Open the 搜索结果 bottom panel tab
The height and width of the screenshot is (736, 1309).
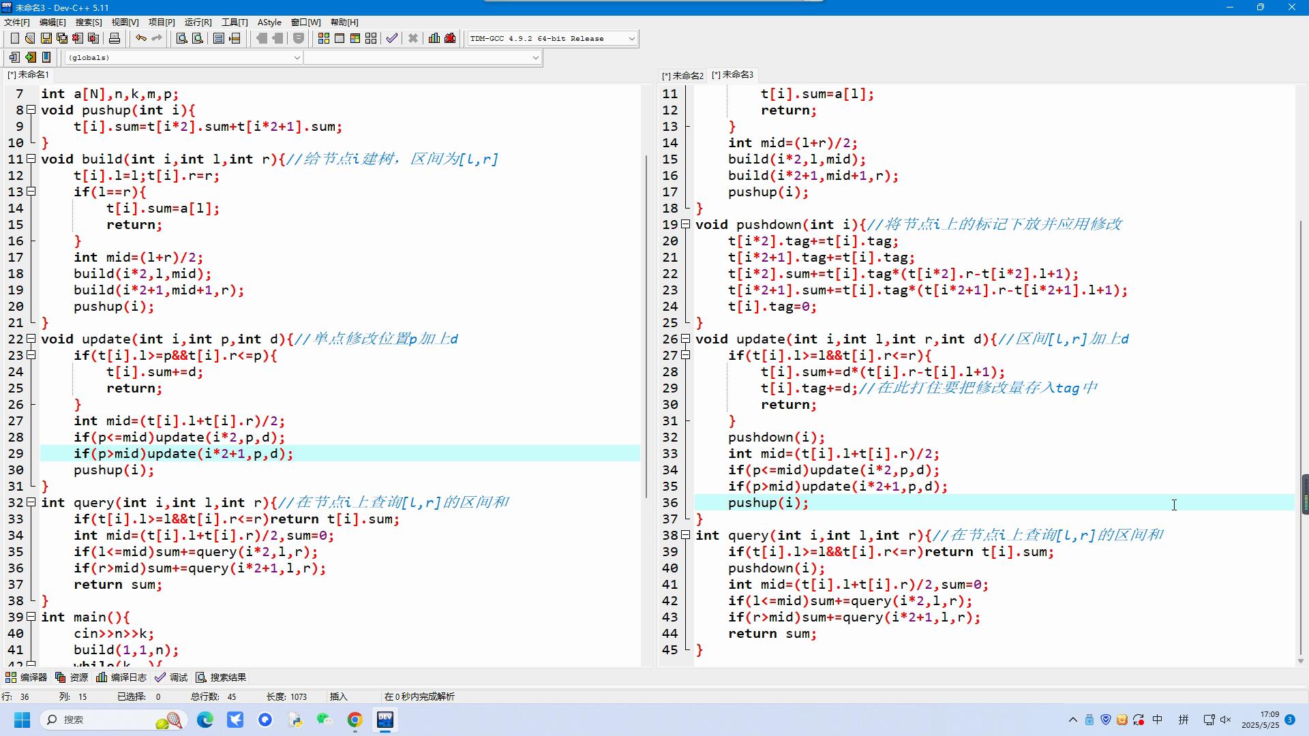[x=221, y=677]
